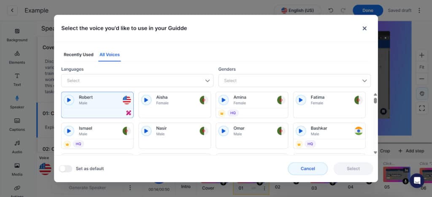This screenshot has width=432, height=197.
Task: Play Ismael voice sample
Action: (x=69, y=131)
